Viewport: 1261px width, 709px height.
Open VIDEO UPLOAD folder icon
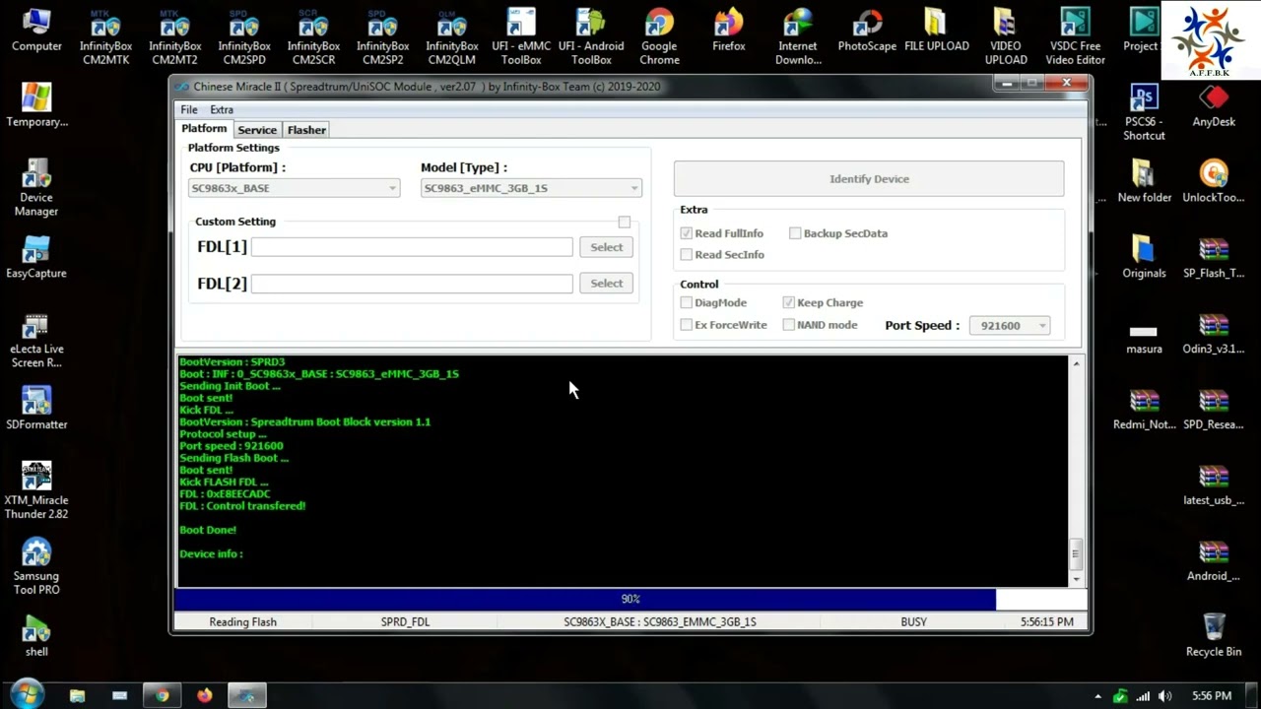coord(1005,37)
